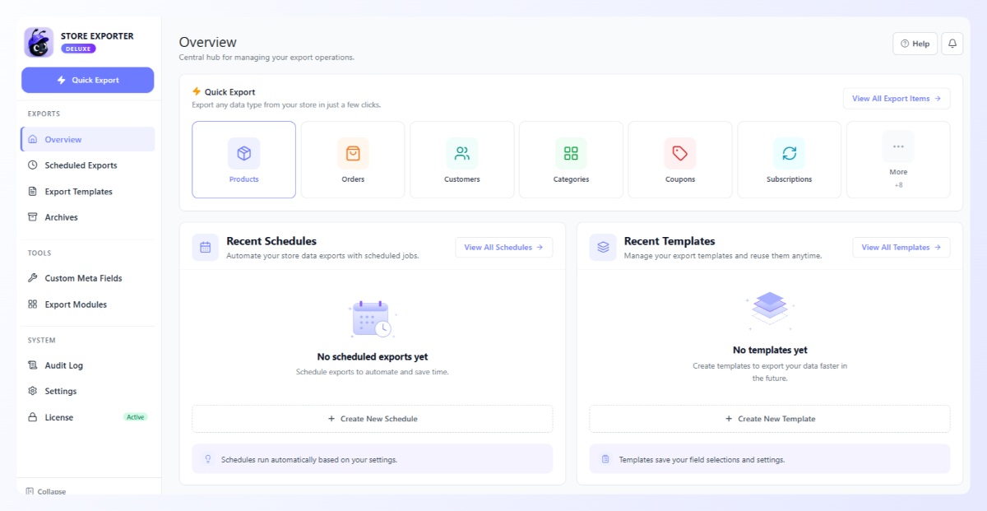This screenshot has height=511, width=987.
Task: Click the Export Templates document icon
Action: (33, 192)
